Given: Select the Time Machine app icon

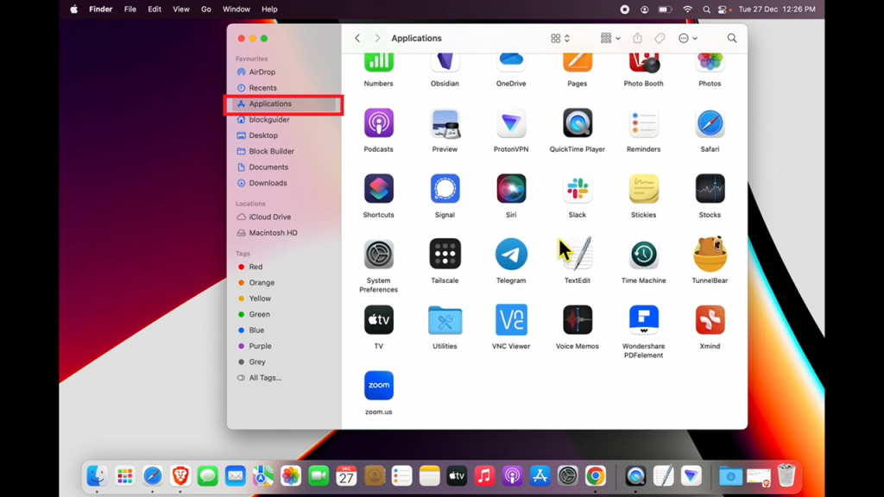Looking at the screenshot, I should point(643,255).
